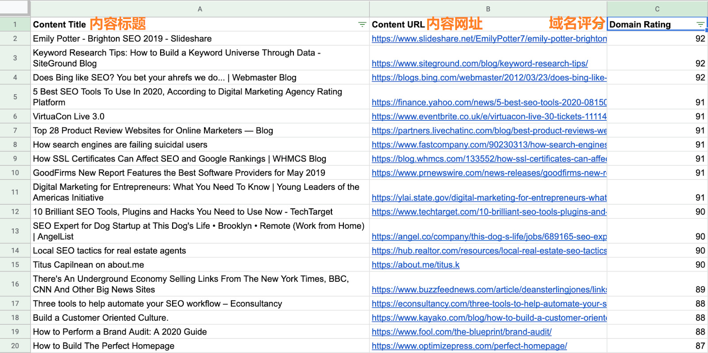Image resolution: width=708 pixels, height=353 pixels.
Task: Select row 13 header
Action: [x=15, y=231]
